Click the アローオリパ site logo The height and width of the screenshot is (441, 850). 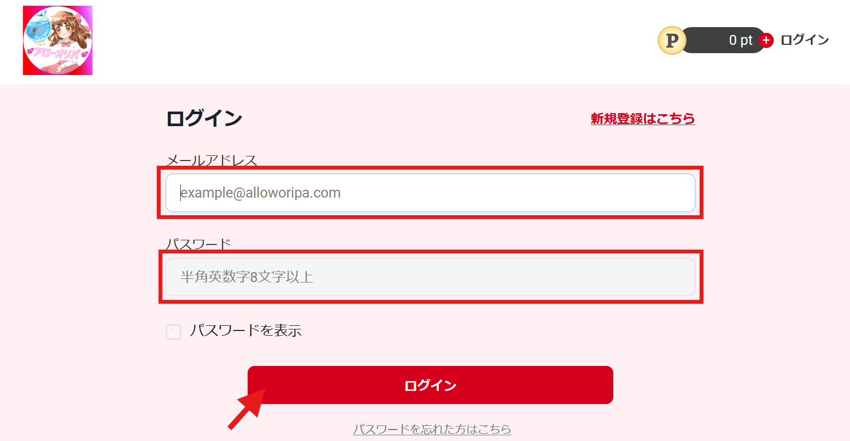[57, 41]
